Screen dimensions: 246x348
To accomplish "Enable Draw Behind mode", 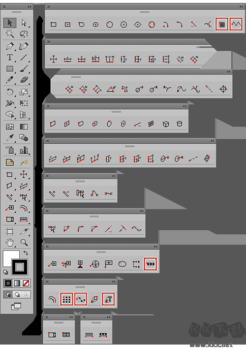I will pyautogui.click(x=17, y=294).
